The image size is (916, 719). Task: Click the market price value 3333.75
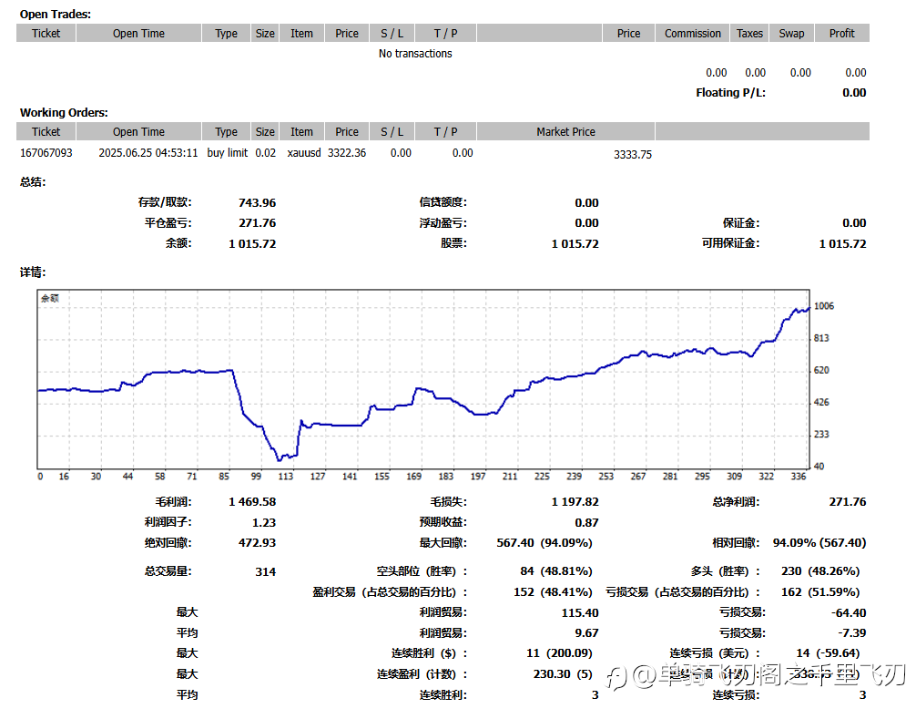coord(633,155)
